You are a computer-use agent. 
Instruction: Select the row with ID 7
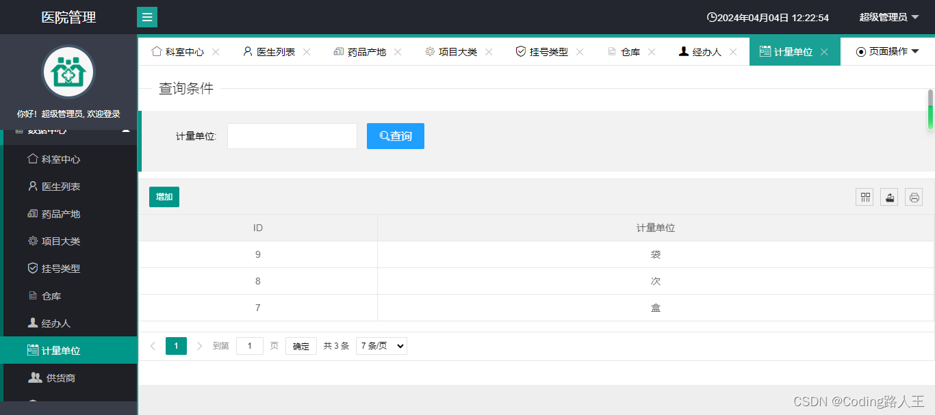pos(537,308)
